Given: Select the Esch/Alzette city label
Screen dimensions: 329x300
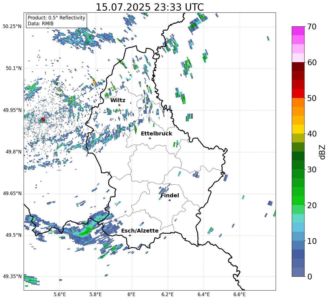Looking at the screenshot, I should coord(140,231).
